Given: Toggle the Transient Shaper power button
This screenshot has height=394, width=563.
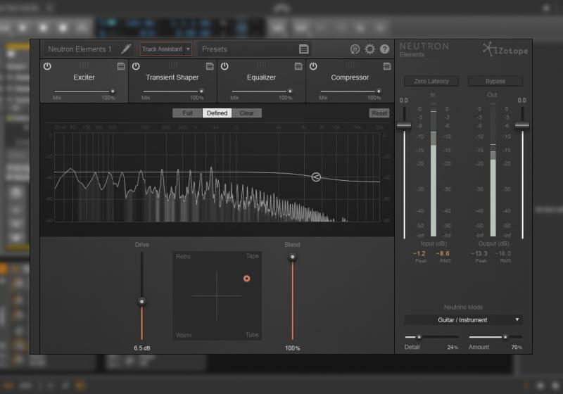Looking at the screenshot, I should point(136,66).
